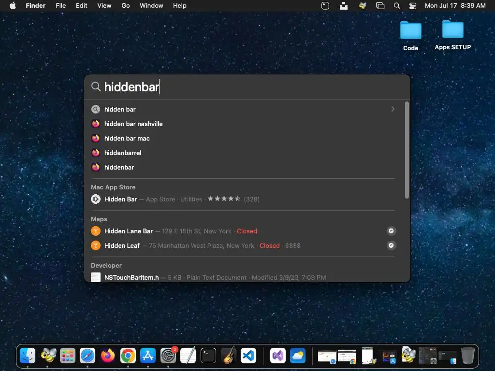Click Spotlight magnifier in menu bar
The width and height of the screenshot is (495, 371).
coord(397,6)
